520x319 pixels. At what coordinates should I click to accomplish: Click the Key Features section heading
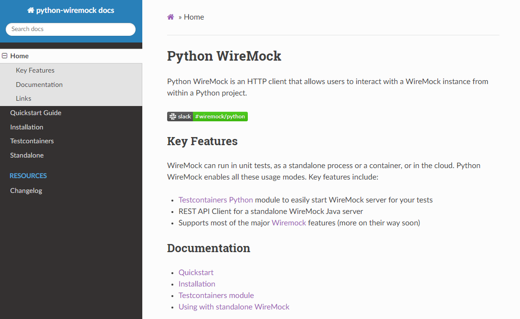click(x=202, y=141)
